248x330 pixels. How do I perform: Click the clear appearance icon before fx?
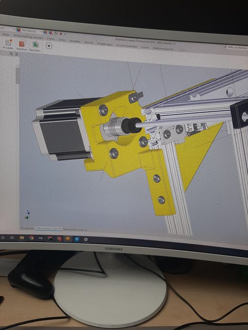[x=51, y=33]
